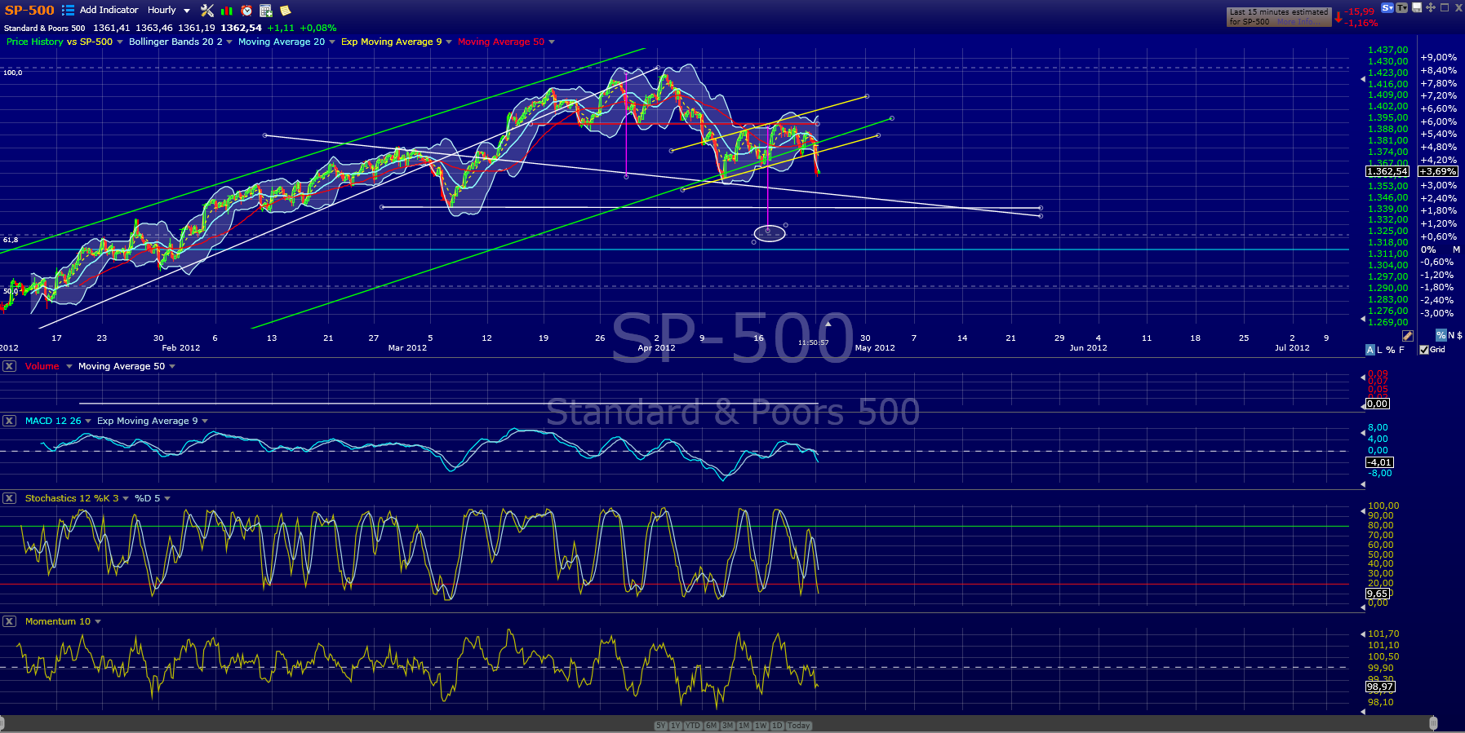
Task: Expand the %D 5 dropdown arrow
Action: (167, 498)
